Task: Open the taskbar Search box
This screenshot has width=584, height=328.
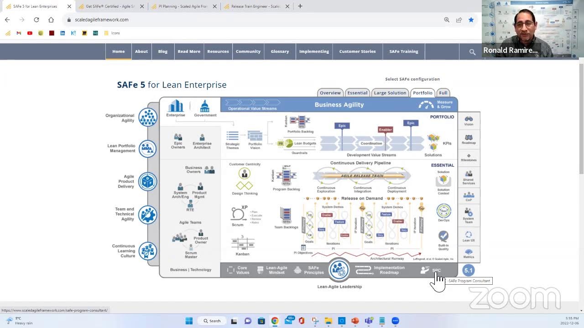Action: pos(212,321)
